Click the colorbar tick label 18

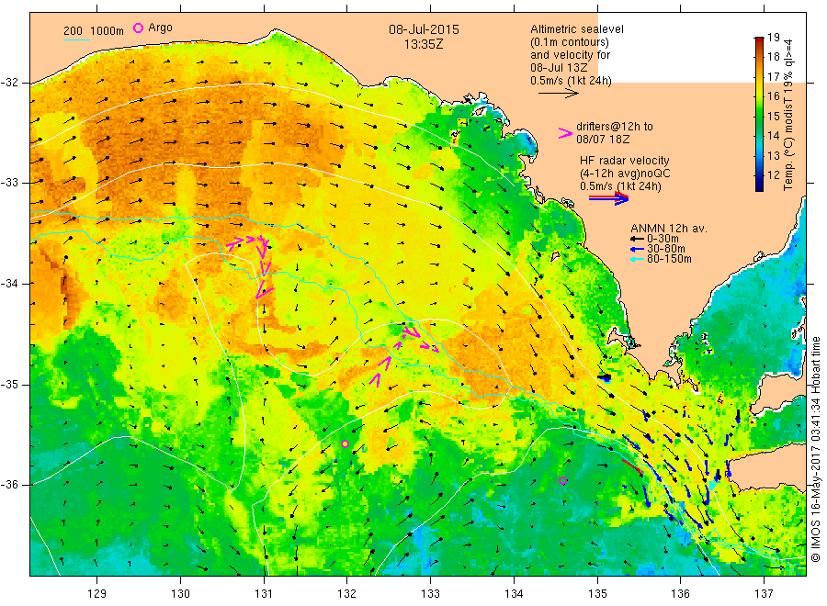[773, 57]
